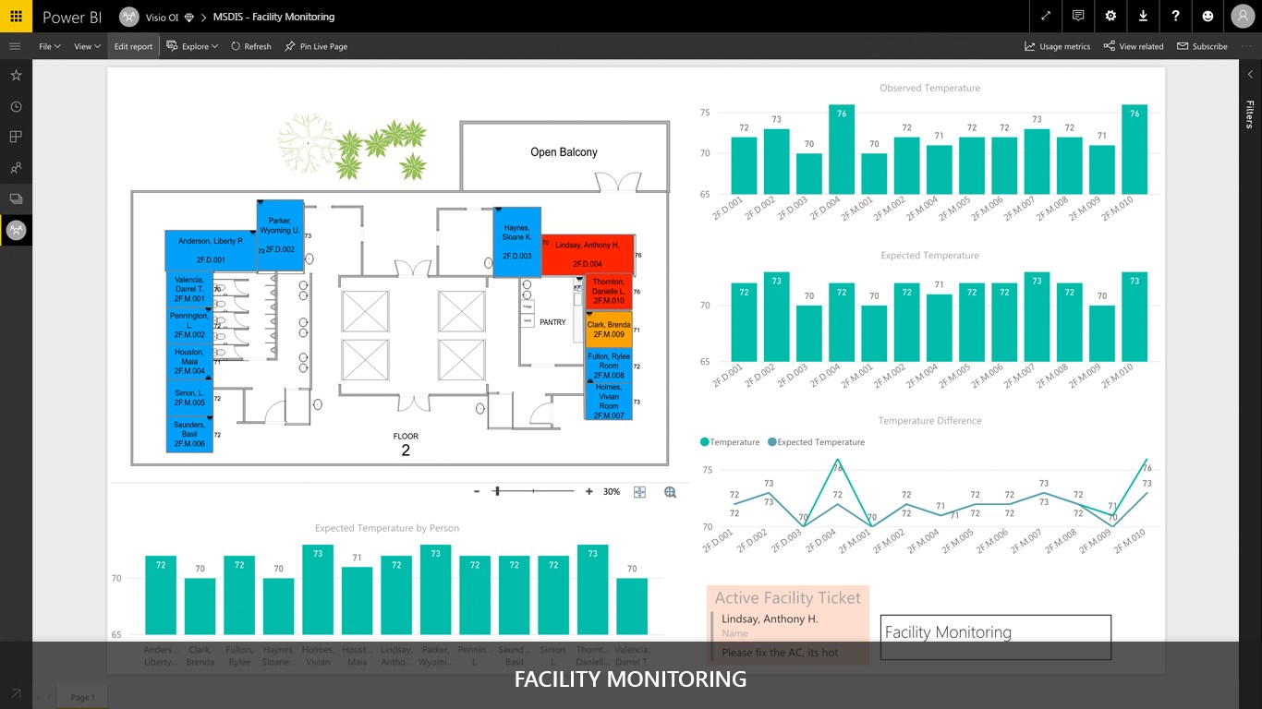Open Apps icon in sidebar

[16, 137]
